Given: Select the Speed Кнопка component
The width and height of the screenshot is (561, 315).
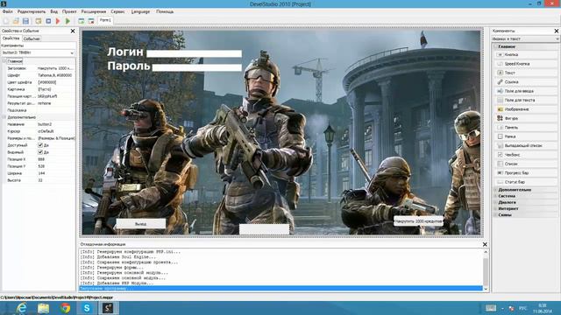Looking at the screenshot, I should click(x=526, y=64).
